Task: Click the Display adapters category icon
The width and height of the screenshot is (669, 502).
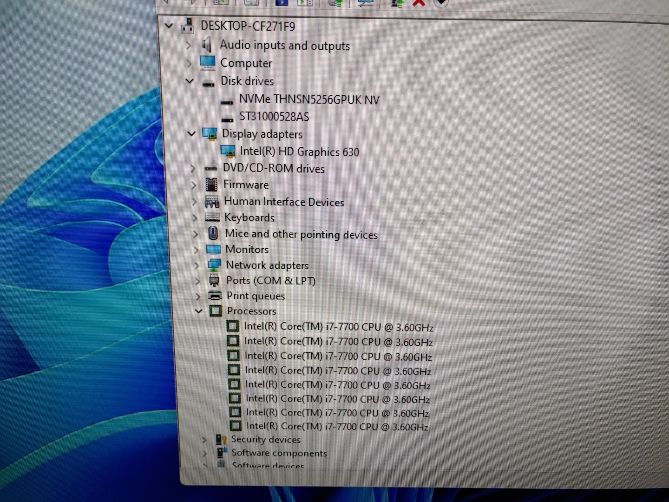Action: coord(210,134)
